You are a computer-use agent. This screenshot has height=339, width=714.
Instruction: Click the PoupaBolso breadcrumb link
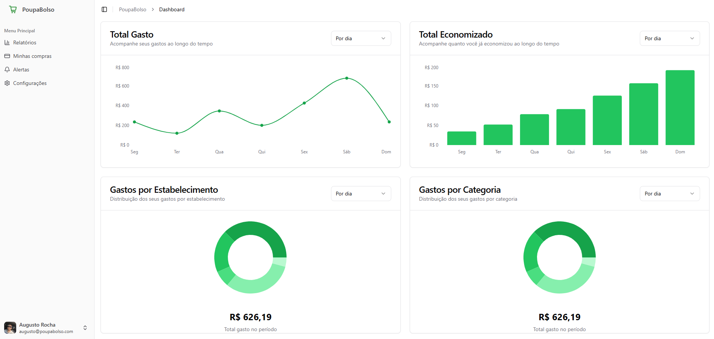[x=133, y=9]
